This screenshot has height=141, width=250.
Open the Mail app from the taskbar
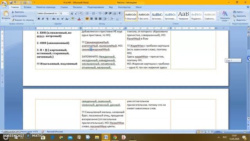pyautogui.click(x=70, y=137)
